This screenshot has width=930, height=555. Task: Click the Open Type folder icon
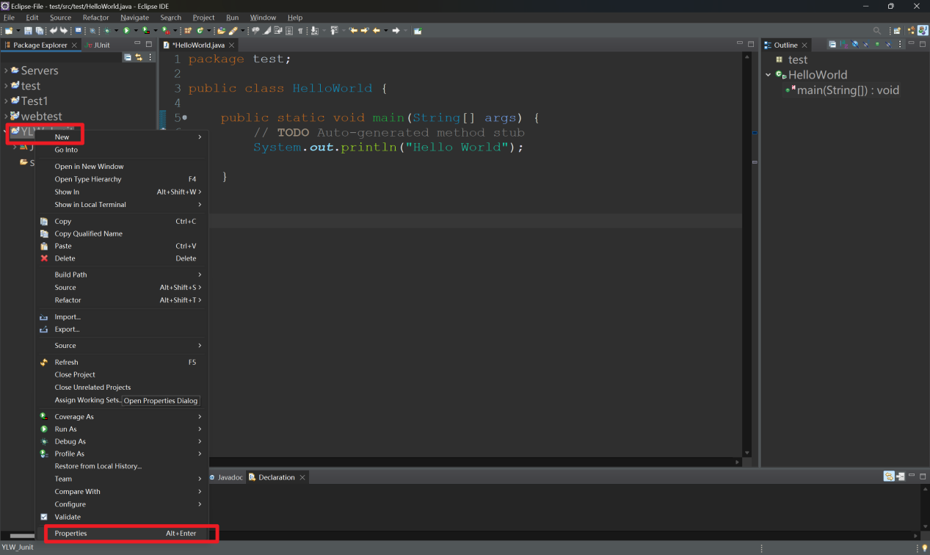[x=221, y=31]
